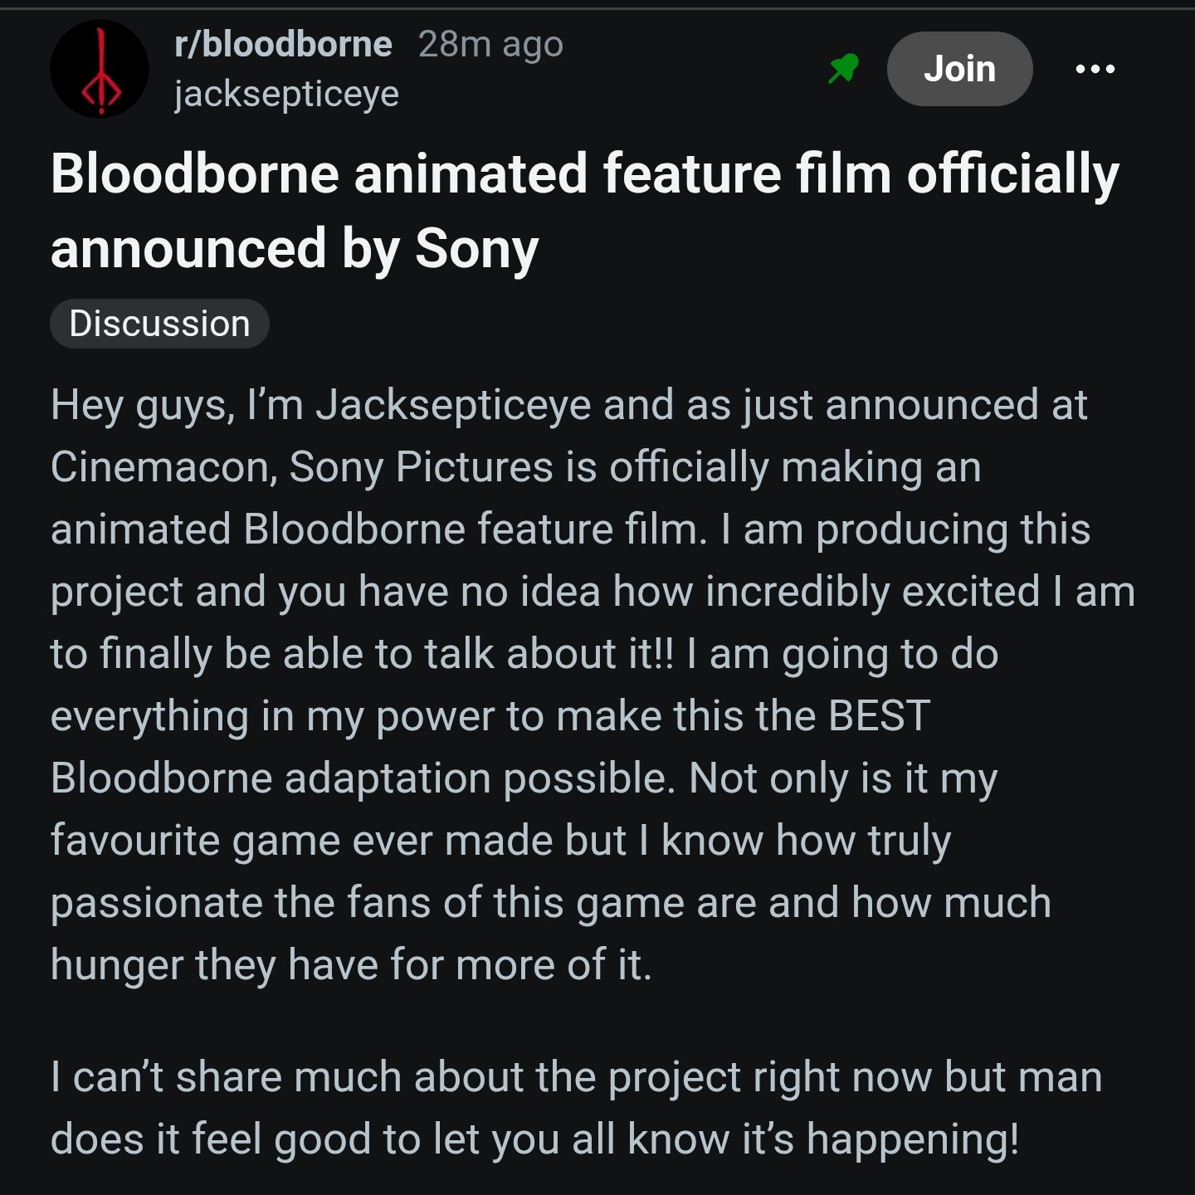Open the r/bloodborne community avatar

click(x=100, y=69)
